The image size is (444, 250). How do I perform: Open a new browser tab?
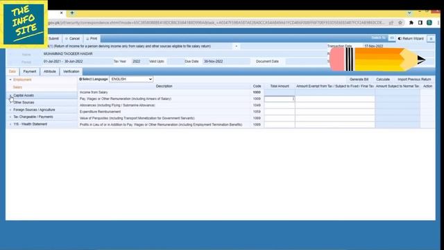click(x=72, y=12)
